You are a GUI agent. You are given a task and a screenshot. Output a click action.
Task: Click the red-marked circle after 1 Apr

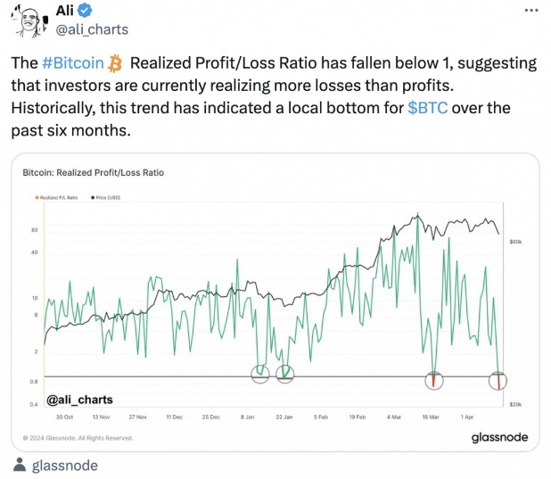pyautogui.click(x=498, y=381)
